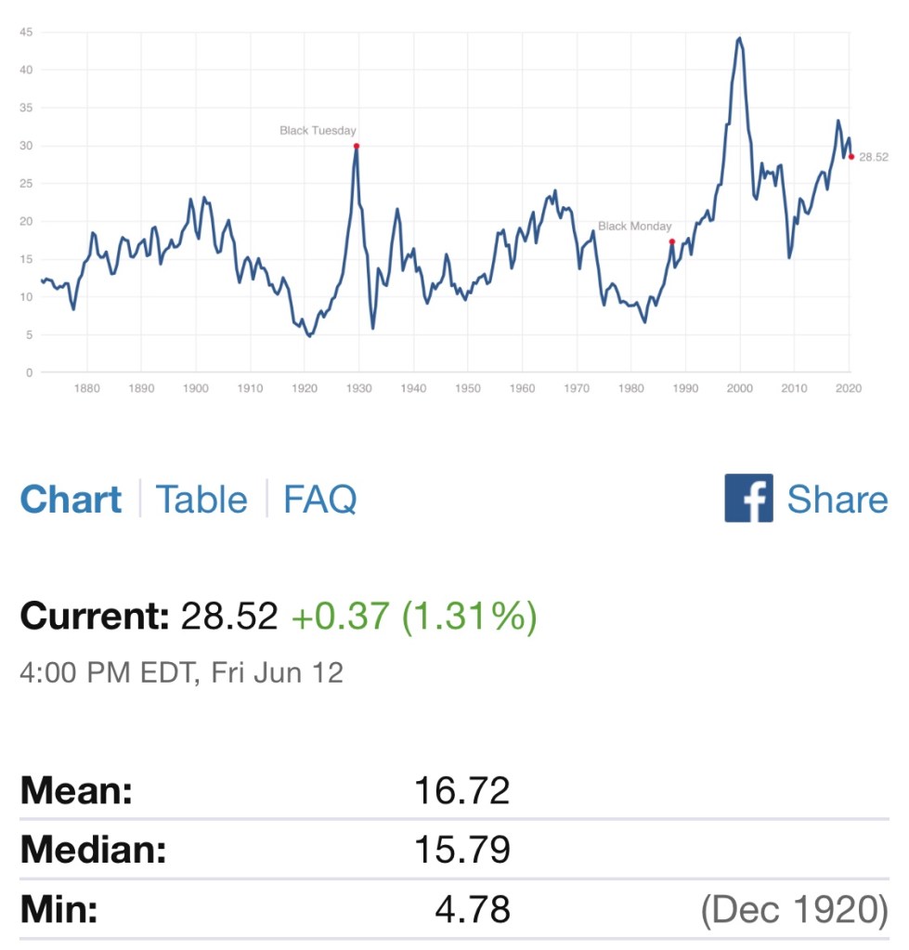Open the Table tab

[201, 500]
